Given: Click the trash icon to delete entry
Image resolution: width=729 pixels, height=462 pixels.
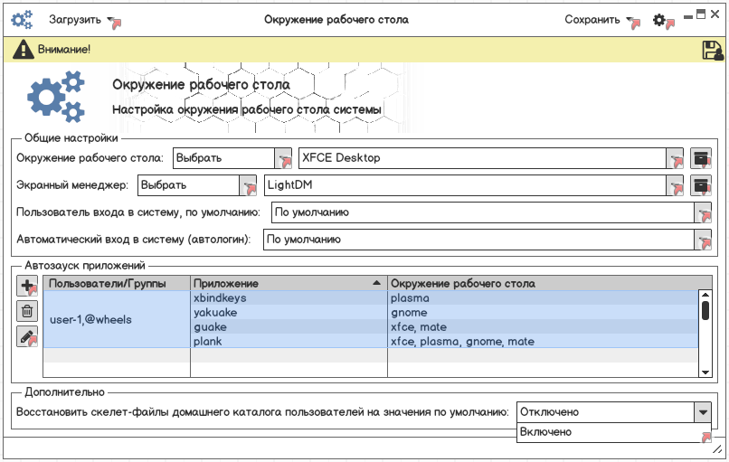Looking at the screenshot, I should [28, 312].
